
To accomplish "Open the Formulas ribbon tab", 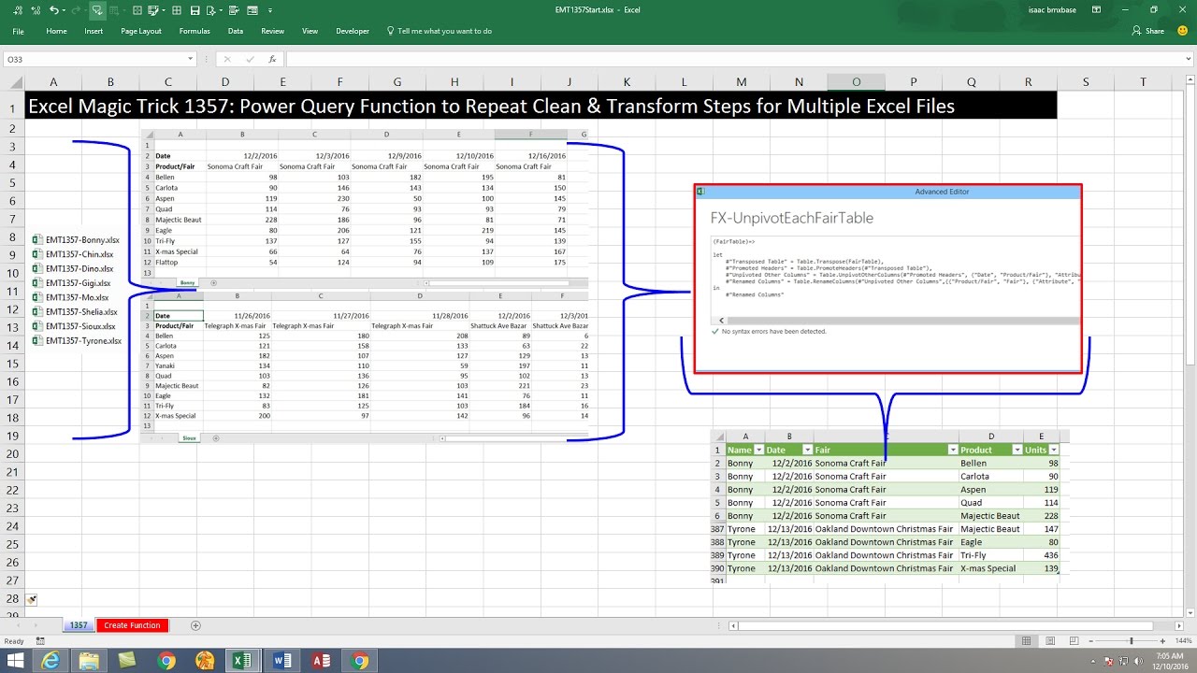I will click(x=195, y=31).
